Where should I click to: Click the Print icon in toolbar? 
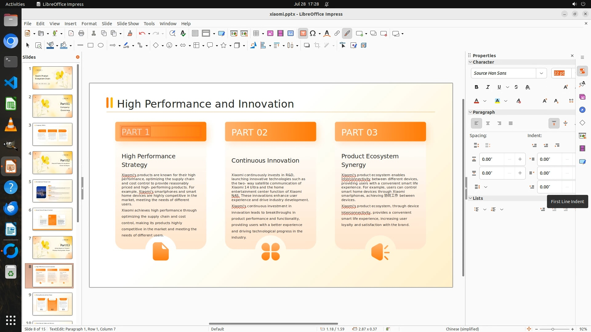(x=81, y=34)
